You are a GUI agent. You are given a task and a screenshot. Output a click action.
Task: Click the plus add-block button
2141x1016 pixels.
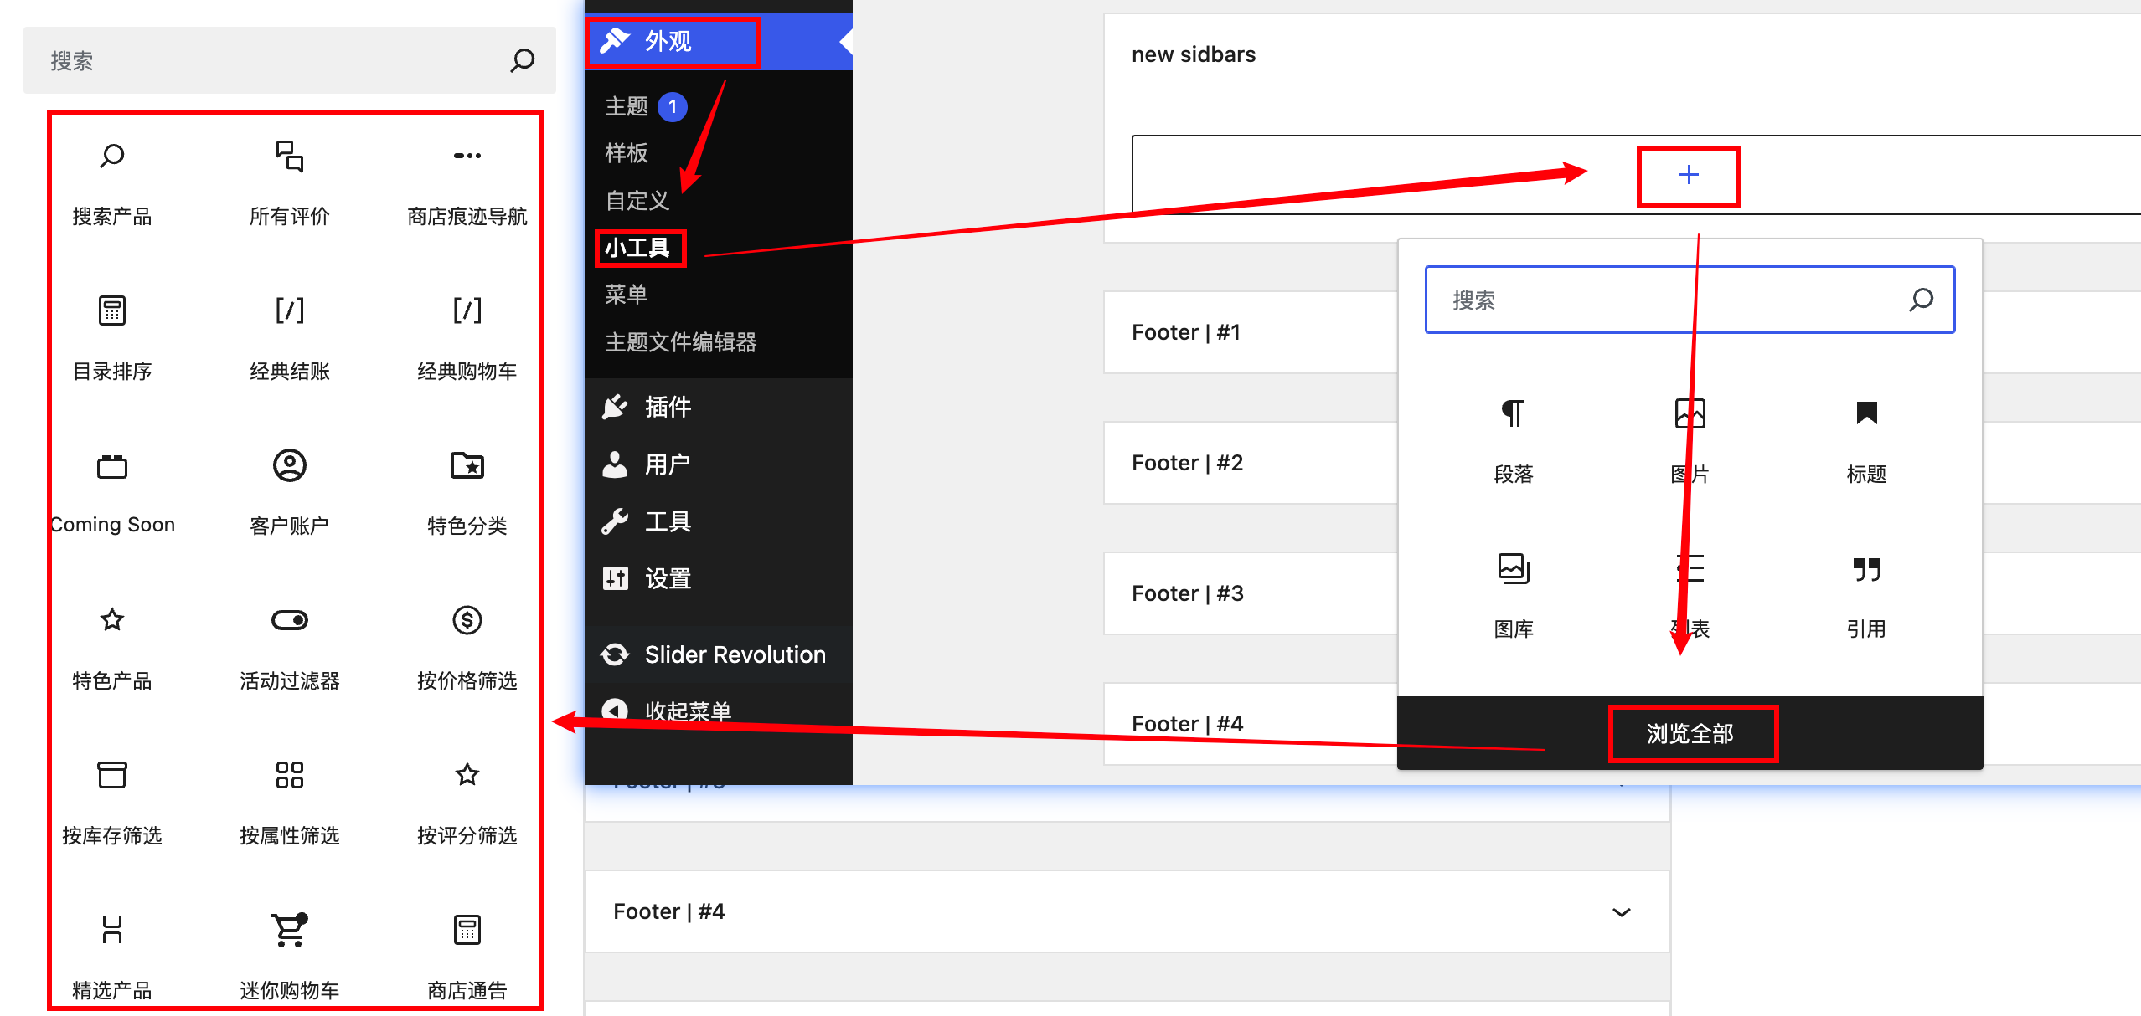[x=1689, y=175]
